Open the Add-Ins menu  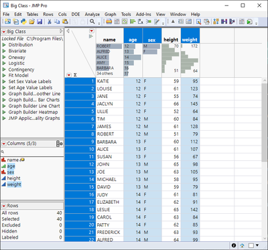(143, 14)
